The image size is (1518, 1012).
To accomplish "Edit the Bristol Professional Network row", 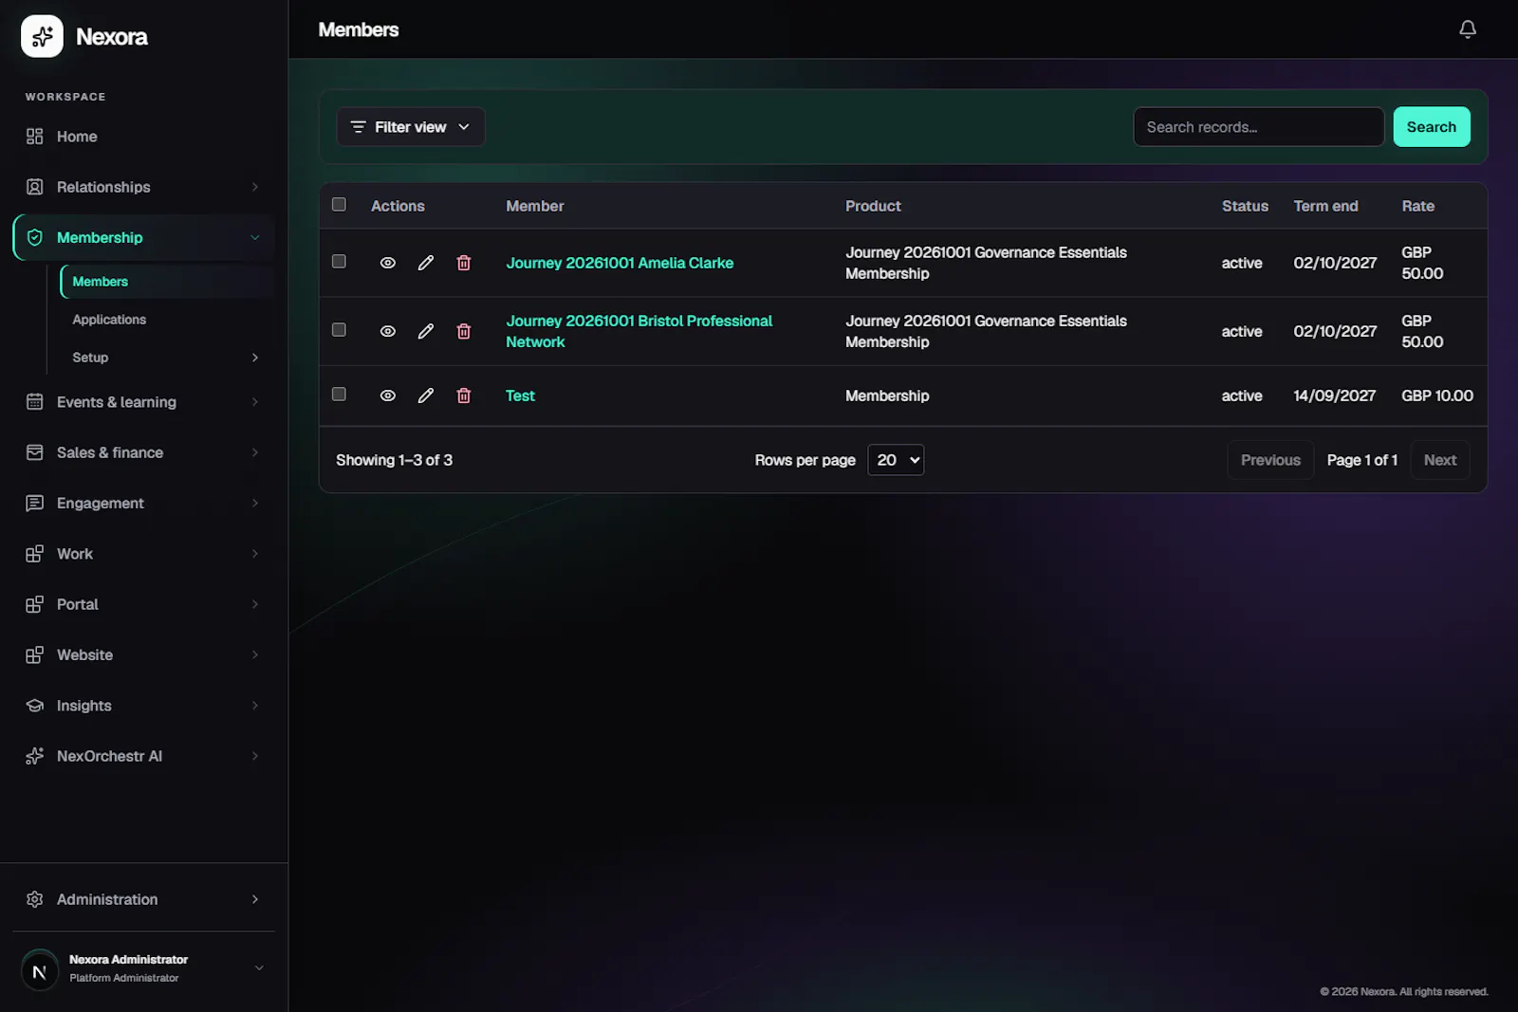I will (x=426, y=331).
